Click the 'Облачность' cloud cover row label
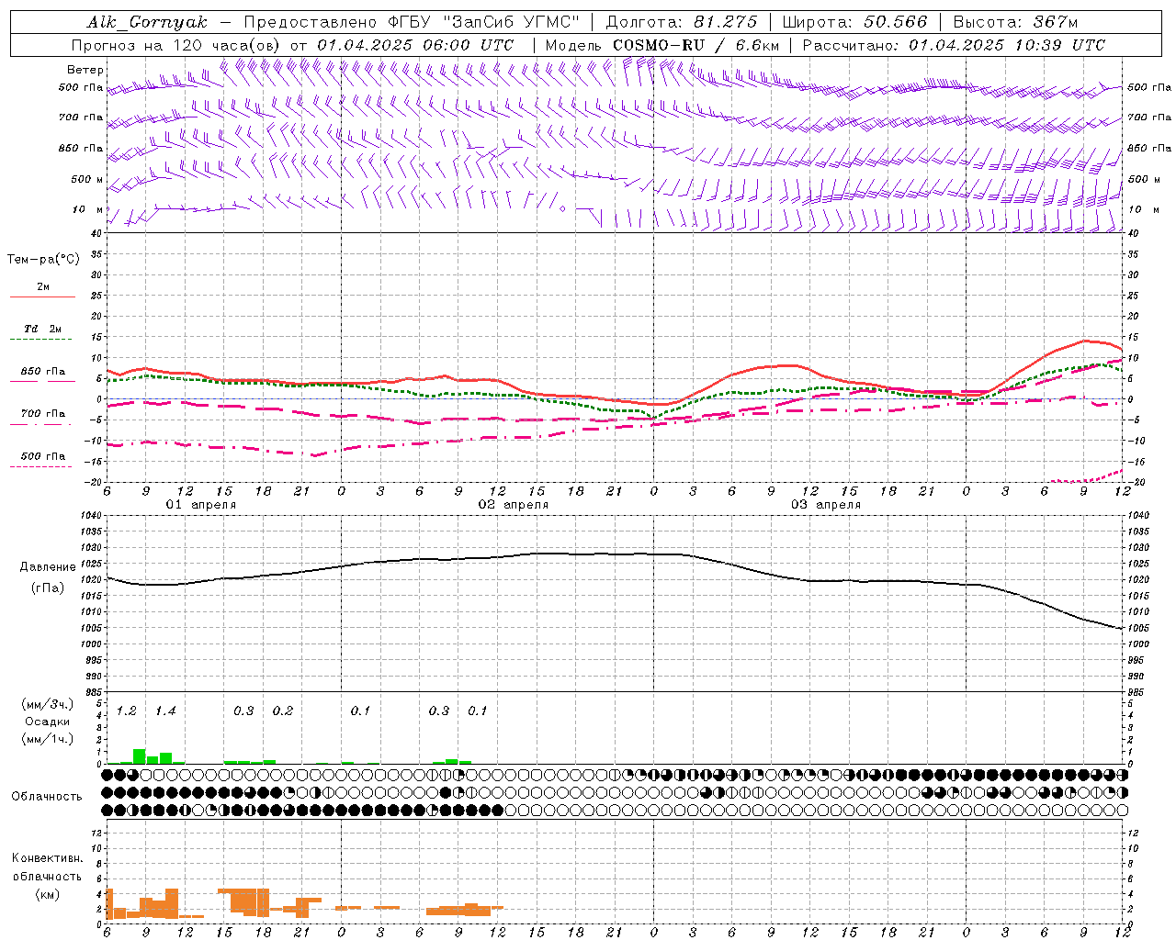This screenshot has height=940, width=1176. tap(47, 797)
